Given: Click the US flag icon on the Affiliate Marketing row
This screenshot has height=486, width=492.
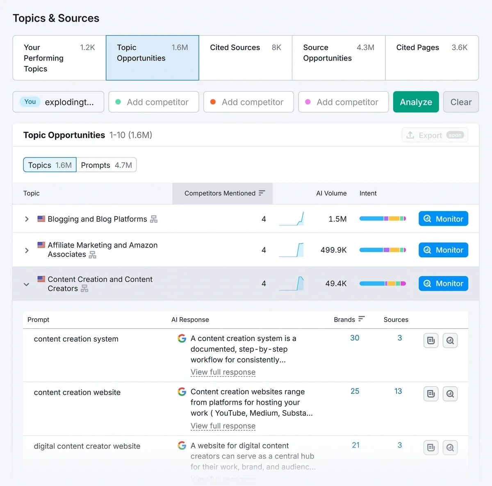Looking at the screenshot, I should 41,245.
